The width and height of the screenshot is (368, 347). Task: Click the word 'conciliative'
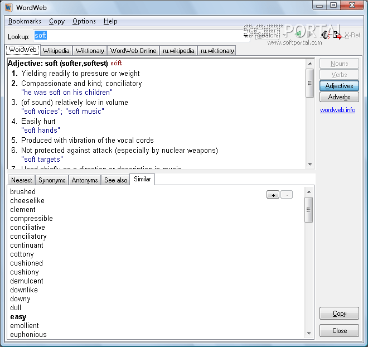point(27,227)
